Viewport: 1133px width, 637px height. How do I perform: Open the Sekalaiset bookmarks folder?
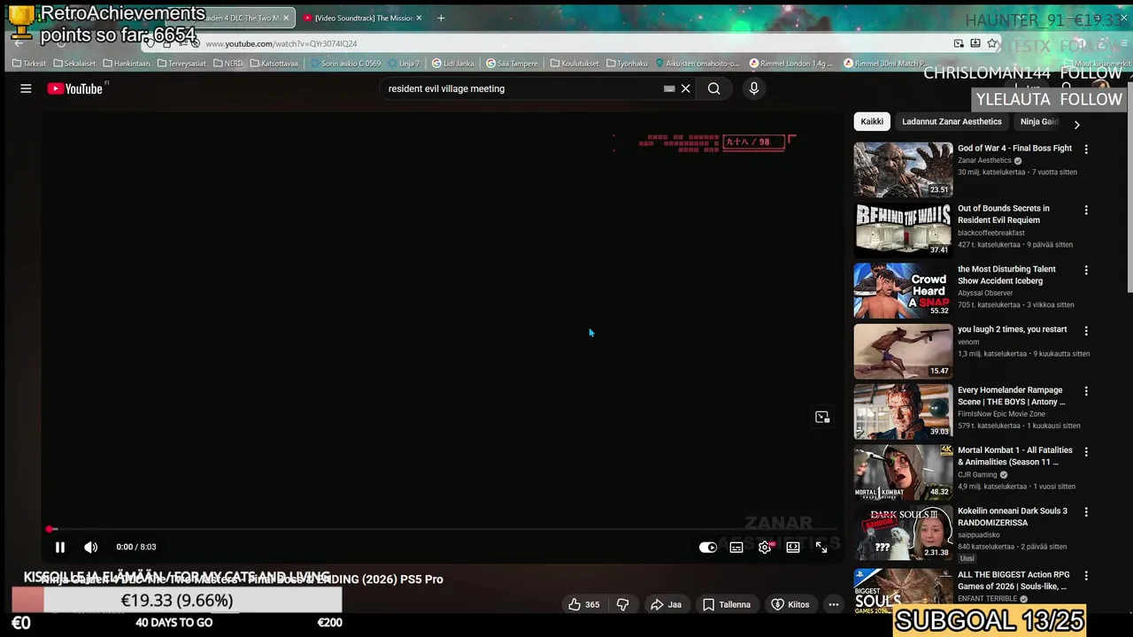74,64
